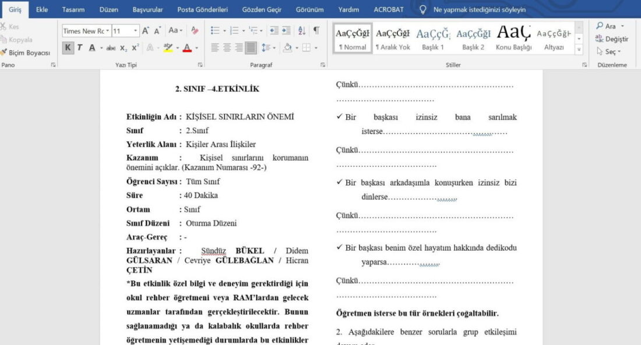Toggle Italic (T) formatting
641x345 pixels.
[x=80, y=47]
